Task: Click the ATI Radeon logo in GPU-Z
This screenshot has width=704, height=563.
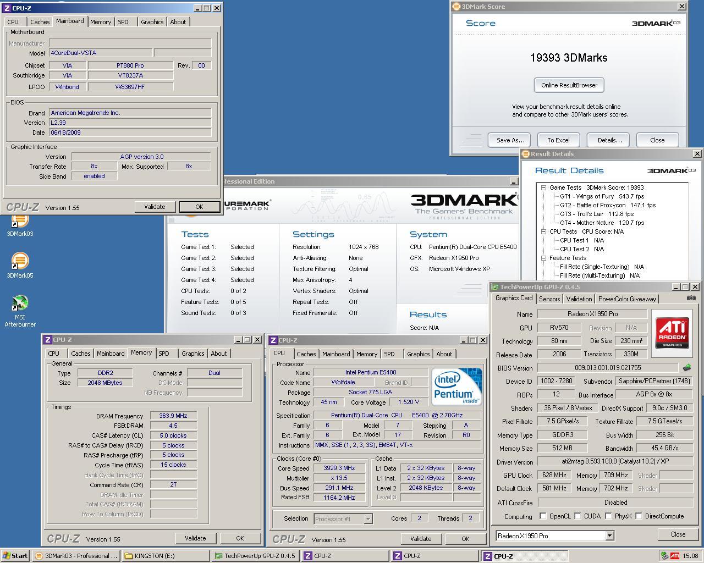Action: [672, 333]
